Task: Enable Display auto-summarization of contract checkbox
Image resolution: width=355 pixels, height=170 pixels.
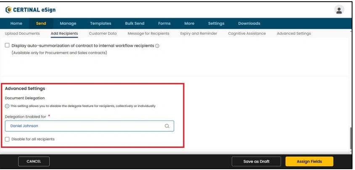Action: [7, 45]
